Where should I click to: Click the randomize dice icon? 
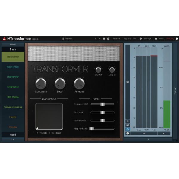tap(104, 38)
